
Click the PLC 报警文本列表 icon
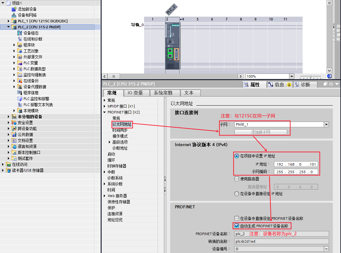(x=20, y=105)
